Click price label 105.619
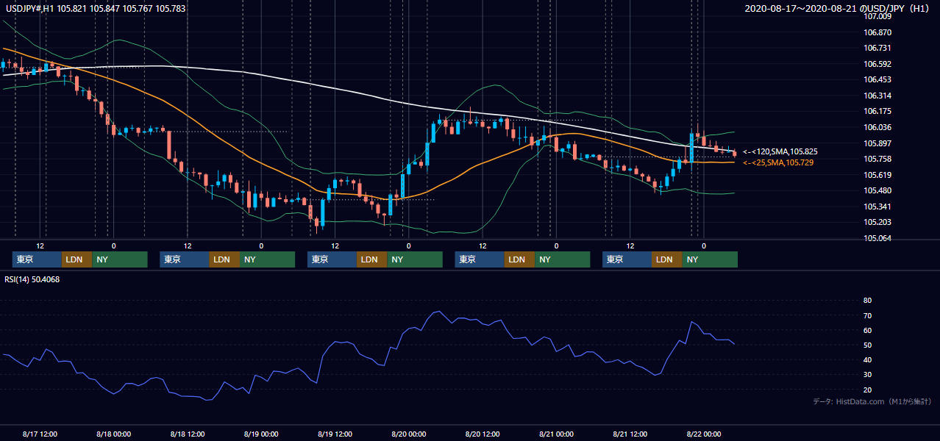This screenshot has height=441, width=940. pos(877,175)
